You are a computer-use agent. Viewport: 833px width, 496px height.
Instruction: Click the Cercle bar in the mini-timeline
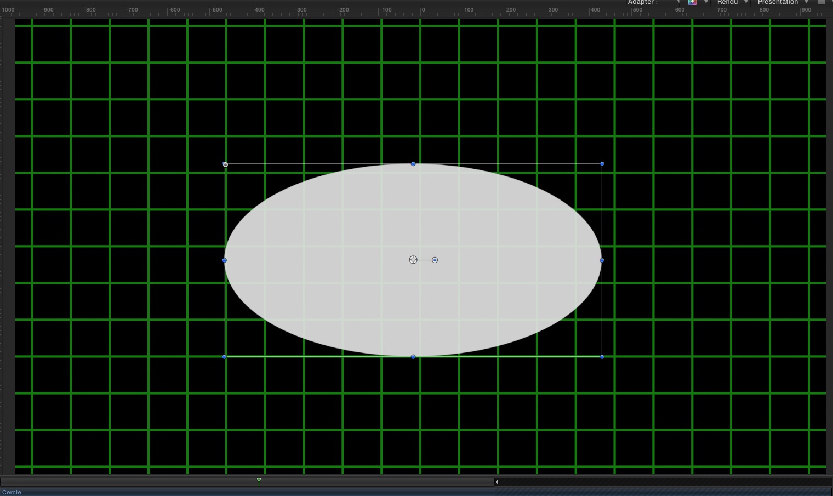click(x=247, y=492)
